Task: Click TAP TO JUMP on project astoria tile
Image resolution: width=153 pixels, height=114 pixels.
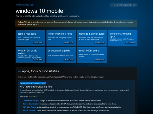Action: click(x=69, y=60)
